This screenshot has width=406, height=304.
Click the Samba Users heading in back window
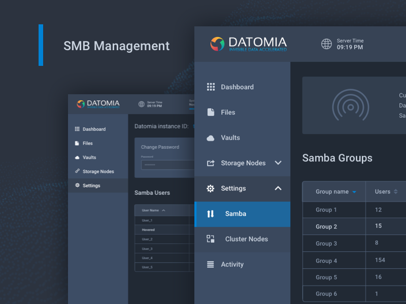(x=152, y=193)
